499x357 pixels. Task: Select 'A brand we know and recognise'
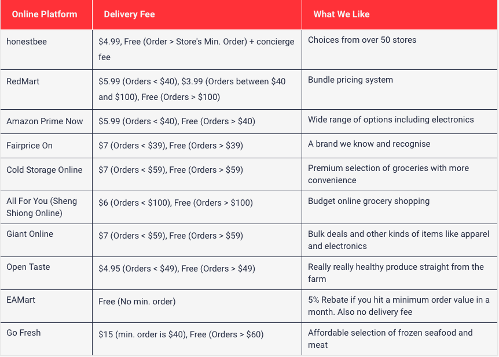369,144
